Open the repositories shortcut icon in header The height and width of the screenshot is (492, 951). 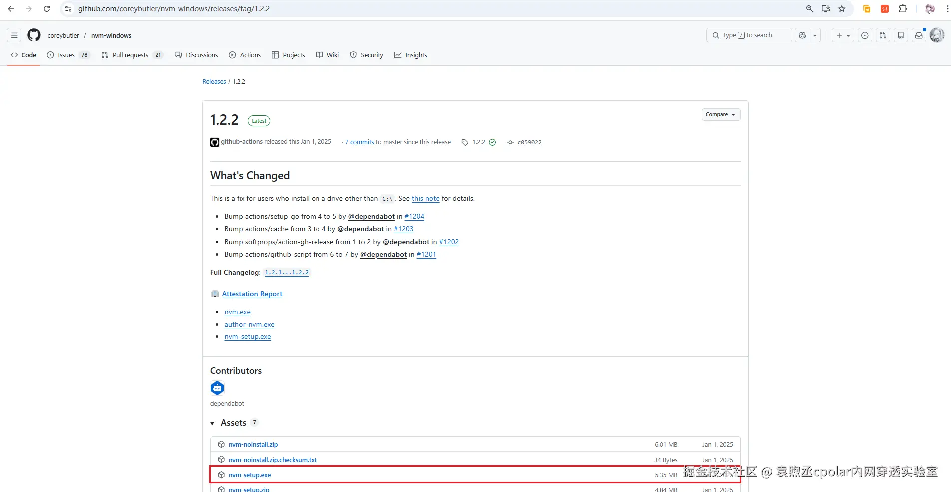coord(901,35)
